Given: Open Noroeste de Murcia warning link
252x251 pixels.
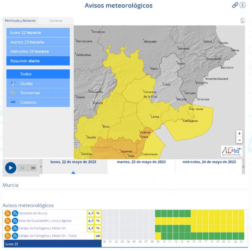Looking at the screenshot, I should pos(33,213).
